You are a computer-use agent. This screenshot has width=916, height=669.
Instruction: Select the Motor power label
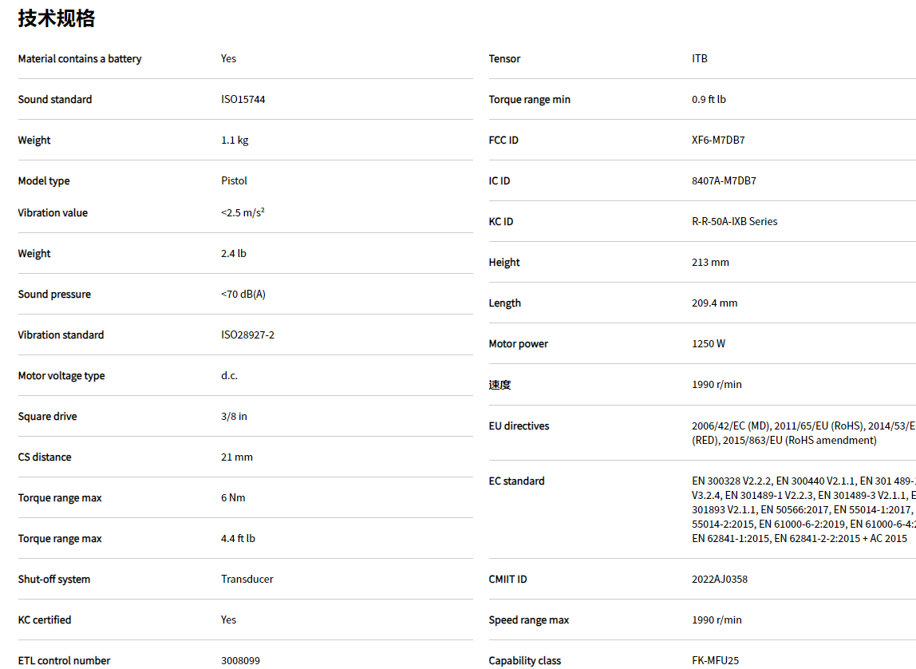519,344
